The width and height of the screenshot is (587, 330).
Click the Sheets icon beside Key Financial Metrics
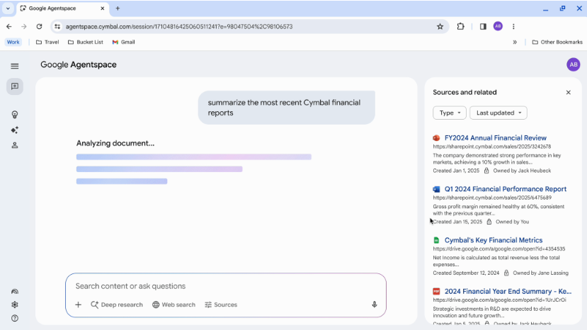point(436,240)
